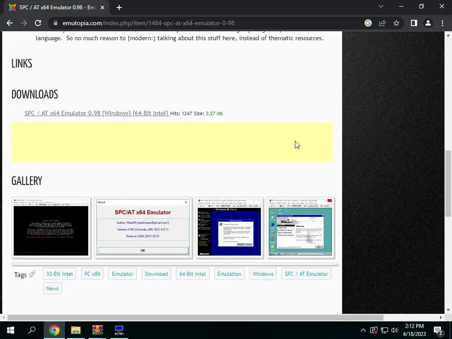Open the clock and calendar flyout

pos(414,330)
